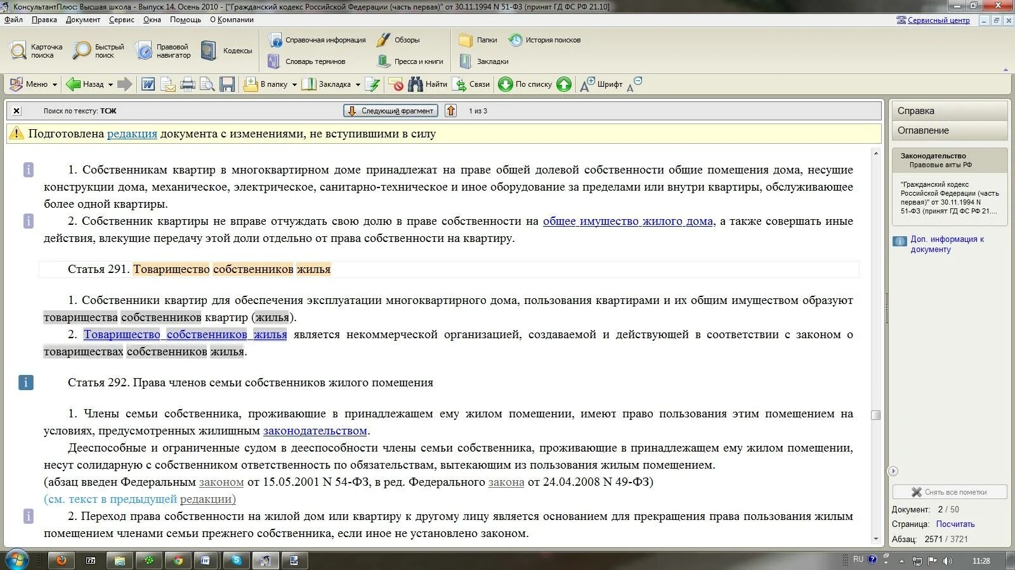This screenshot has height=570, width=1015.
Task: Go forward with the gray arrow
Action: tap(125, 84)
